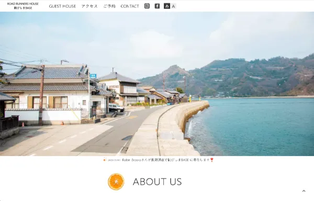
Task: Open the GUEST HOUSE menu
Action: pos(62,6)
